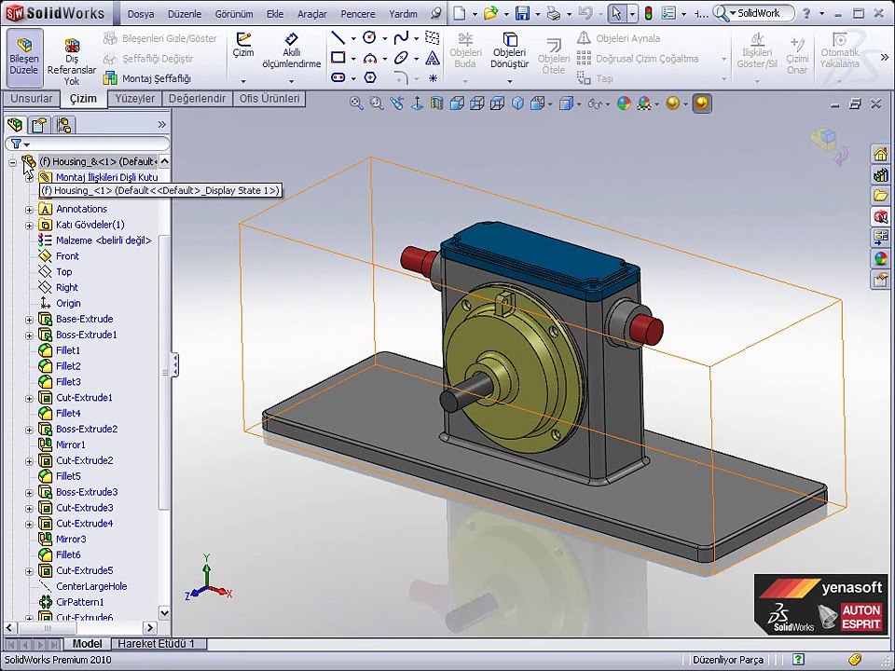Viewport: 895px width, 671px height.
Task: Open PropertyManager tab icon
Action: click(x=39, y=124)
